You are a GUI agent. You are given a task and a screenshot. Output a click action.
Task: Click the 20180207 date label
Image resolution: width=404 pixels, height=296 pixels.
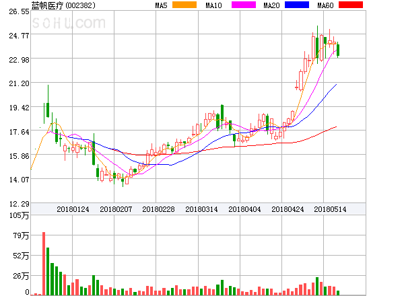tap(116, 209)
